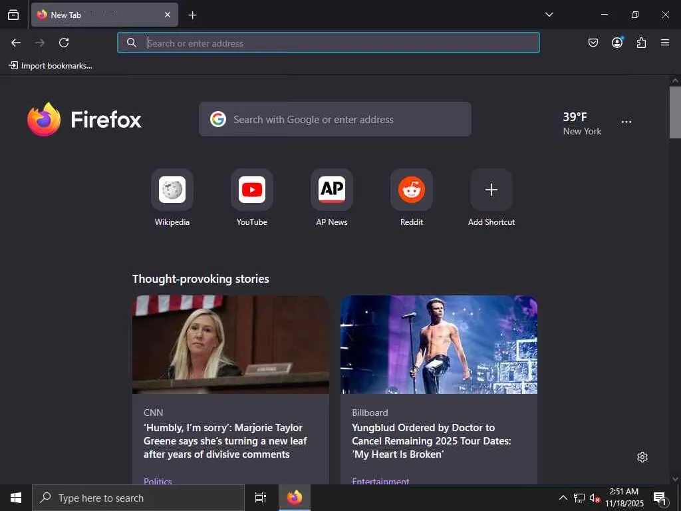Click the CNN source label
The image size is (681, 511).
coord(154,413)
